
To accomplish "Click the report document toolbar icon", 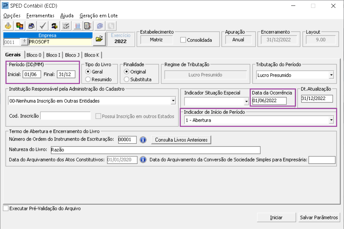I will tap(88, 25).
